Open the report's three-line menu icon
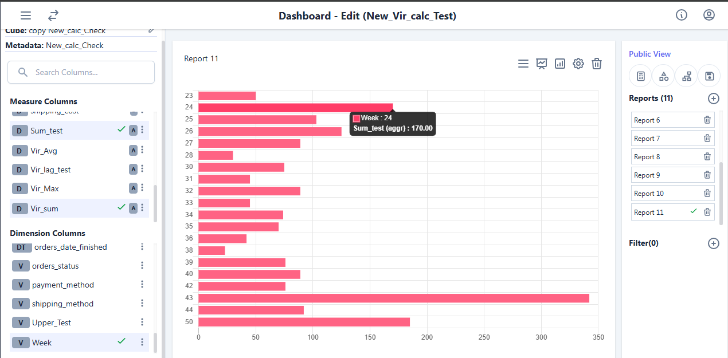The image size is (728, 358). point(523,64)
